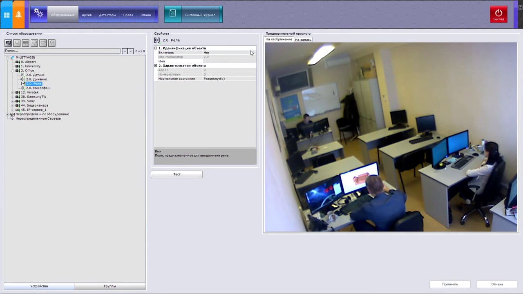Click the add camera toolbar icon

click(26, 43)
